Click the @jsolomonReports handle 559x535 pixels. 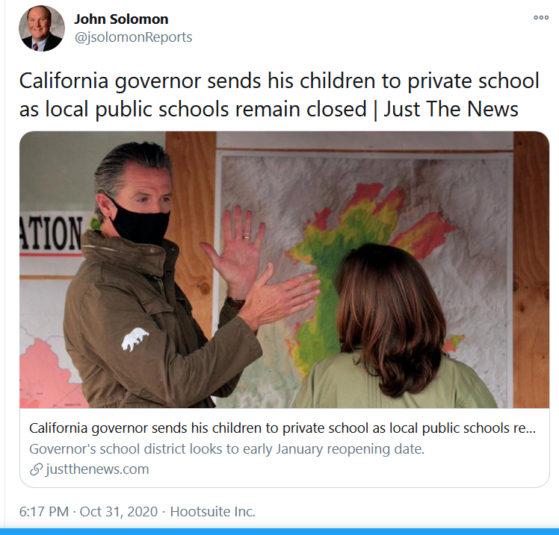click(133, 37)
